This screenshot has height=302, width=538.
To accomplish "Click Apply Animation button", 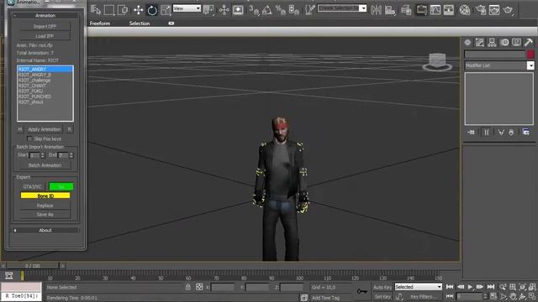I will (45, 129).
